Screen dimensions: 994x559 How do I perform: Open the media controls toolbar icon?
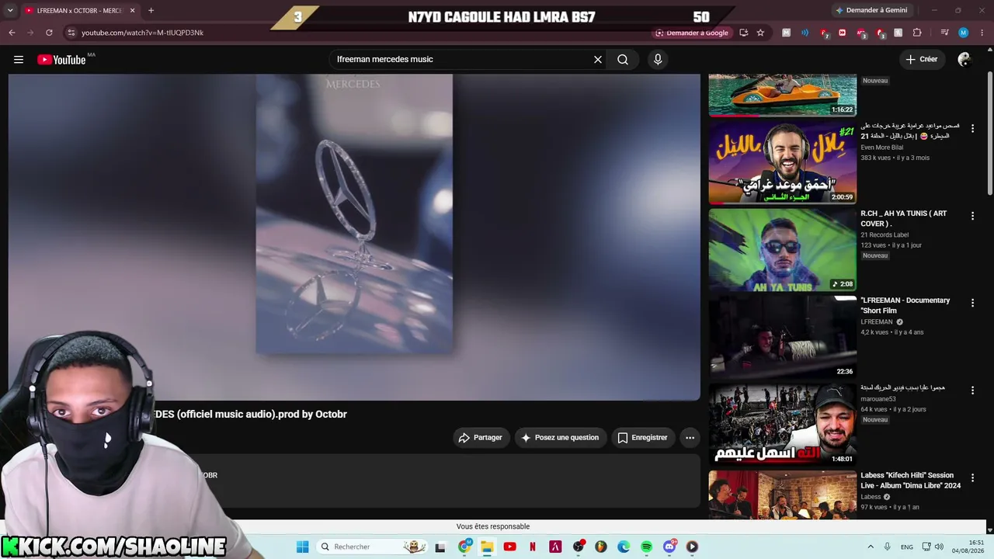click(x=944, y=33)
